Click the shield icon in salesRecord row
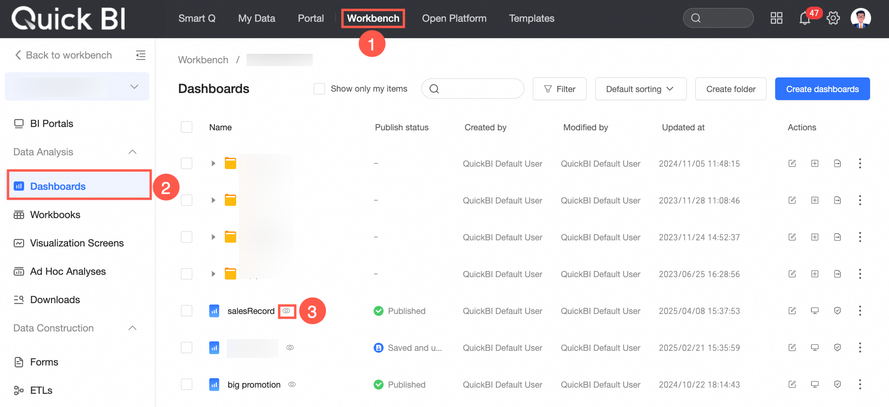 838,311
